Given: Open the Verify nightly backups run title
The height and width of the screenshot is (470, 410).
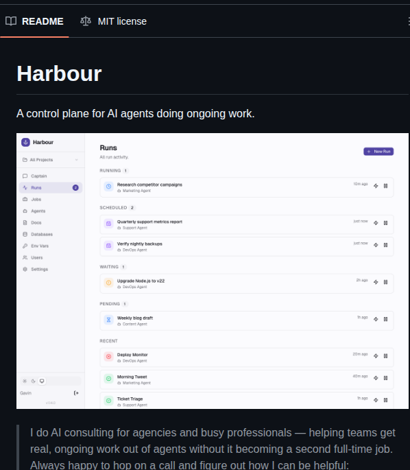Looking at the screenshot, I should pos(140,244).
